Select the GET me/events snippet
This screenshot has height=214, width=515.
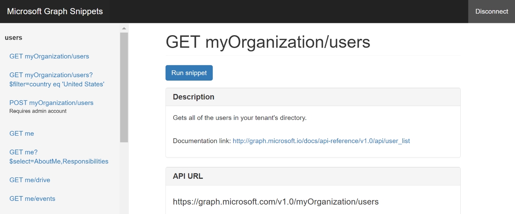(x=32, y=199)
